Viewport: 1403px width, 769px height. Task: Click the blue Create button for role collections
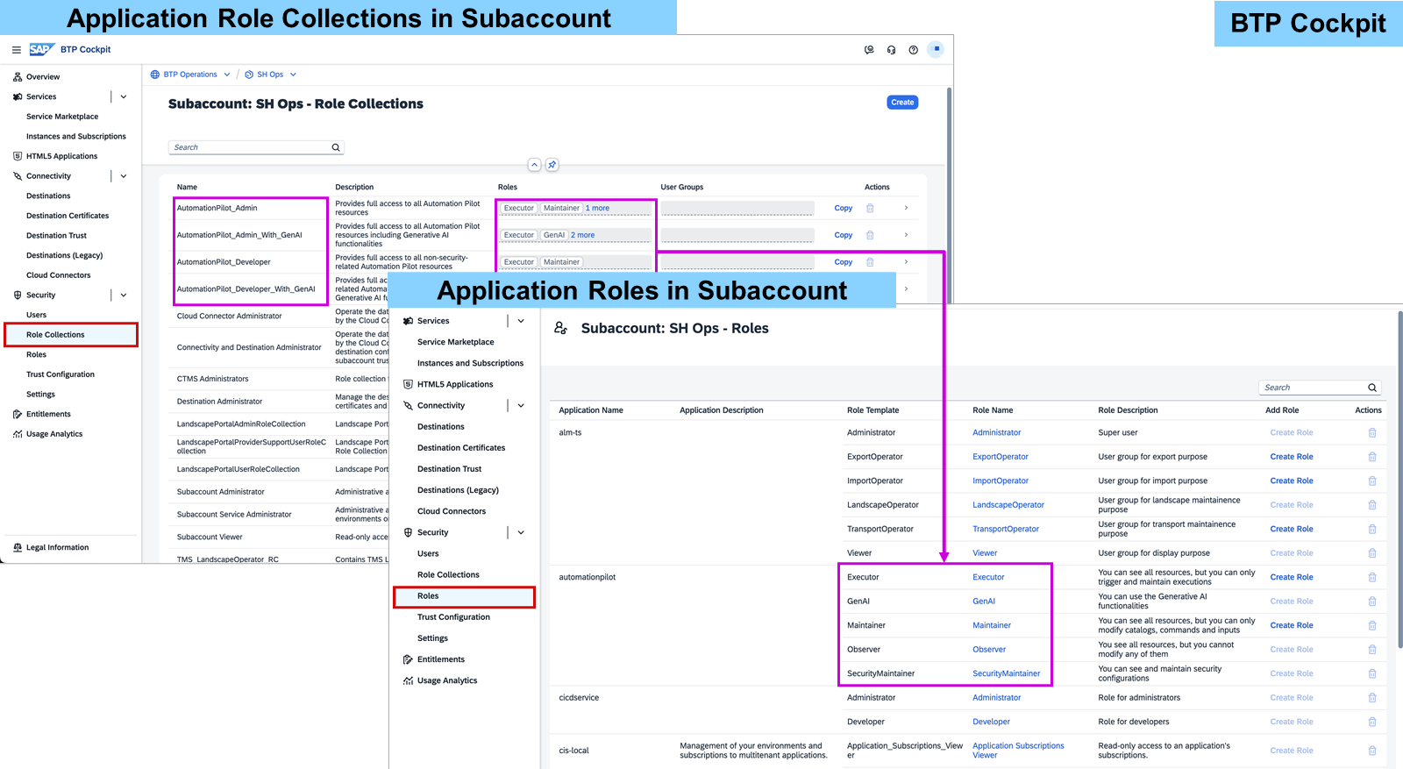coord(902,103)
